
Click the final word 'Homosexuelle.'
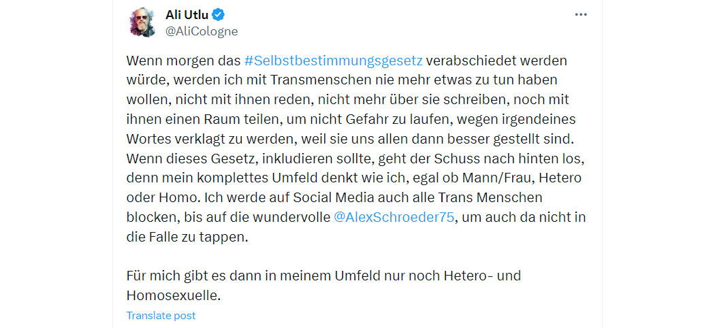coord(174,295)
